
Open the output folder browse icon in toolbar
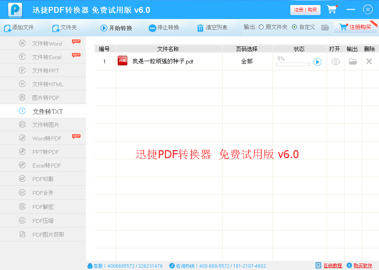pyautogui.click(x=325, y=27)
